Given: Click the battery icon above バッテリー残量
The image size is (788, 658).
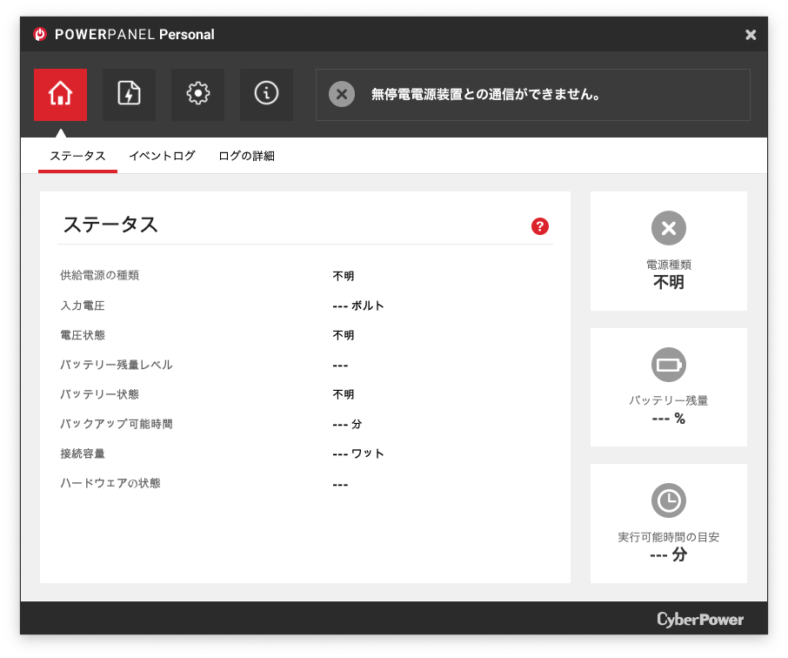Looking at the screenshot, I should [668, 365].
